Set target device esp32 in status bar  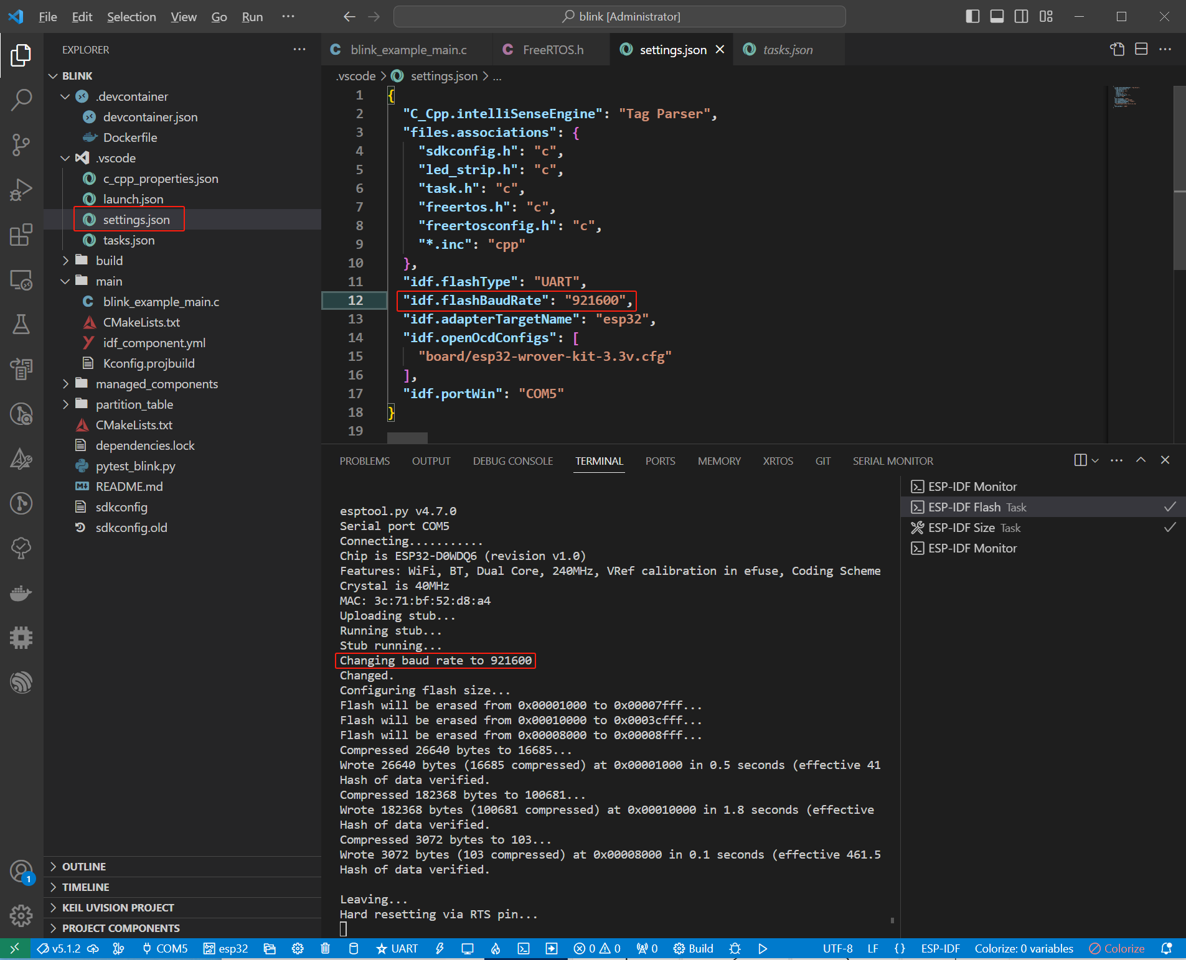pyautogui.click(x=226, y=948)
